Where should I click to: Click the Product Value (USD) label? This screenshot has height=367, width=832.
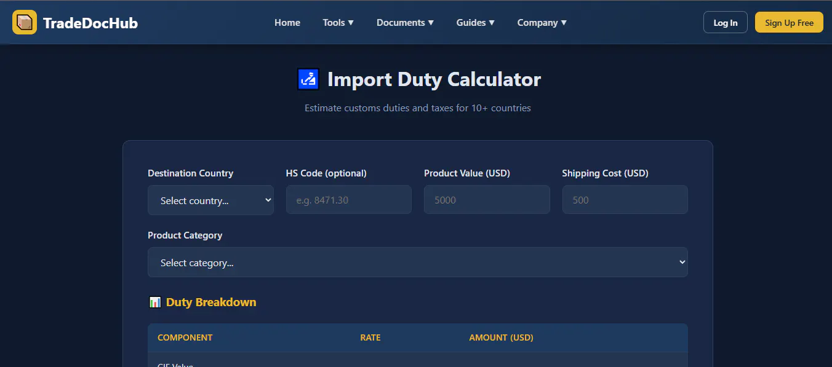coord(467,173)
